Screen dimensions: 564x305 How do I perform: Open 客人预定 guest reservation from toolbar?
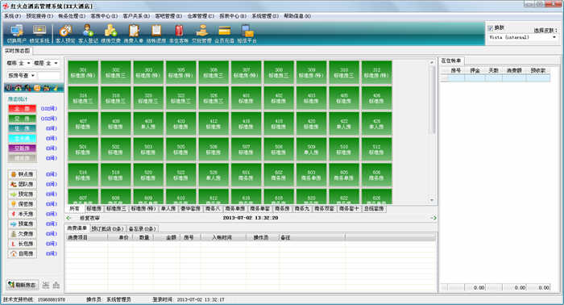point(65,35)
